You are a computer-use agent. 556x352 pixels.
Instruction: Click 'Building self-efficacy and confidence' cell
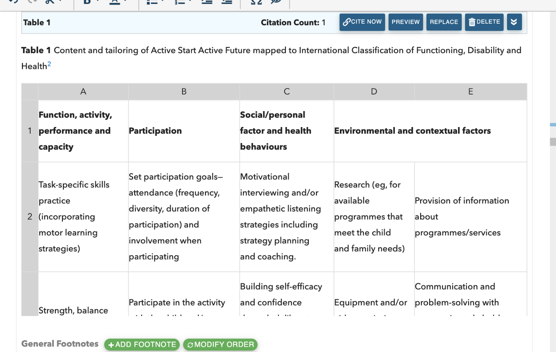coord(287,294)
